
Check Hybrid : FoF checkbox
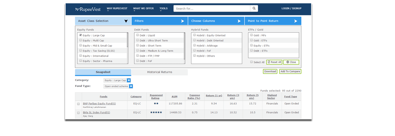(x=194, y=50)
